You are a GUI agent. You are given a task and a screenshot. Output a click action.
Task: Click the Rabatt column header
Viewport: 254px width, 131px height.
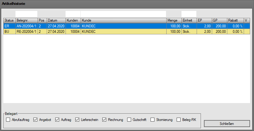click(x=235, y=20)
